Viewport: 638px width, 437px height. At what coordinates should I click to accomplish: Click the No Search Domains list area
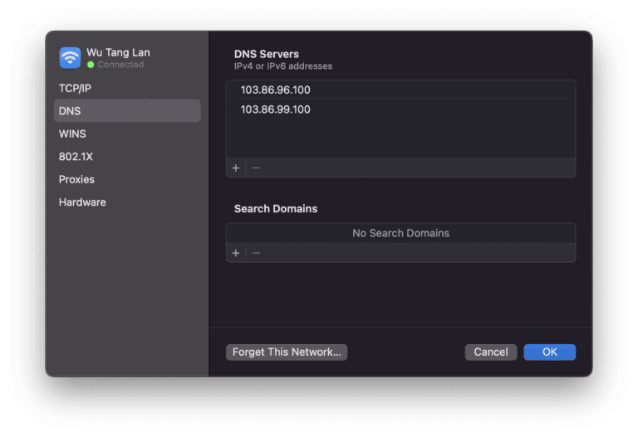click(400, 233)
